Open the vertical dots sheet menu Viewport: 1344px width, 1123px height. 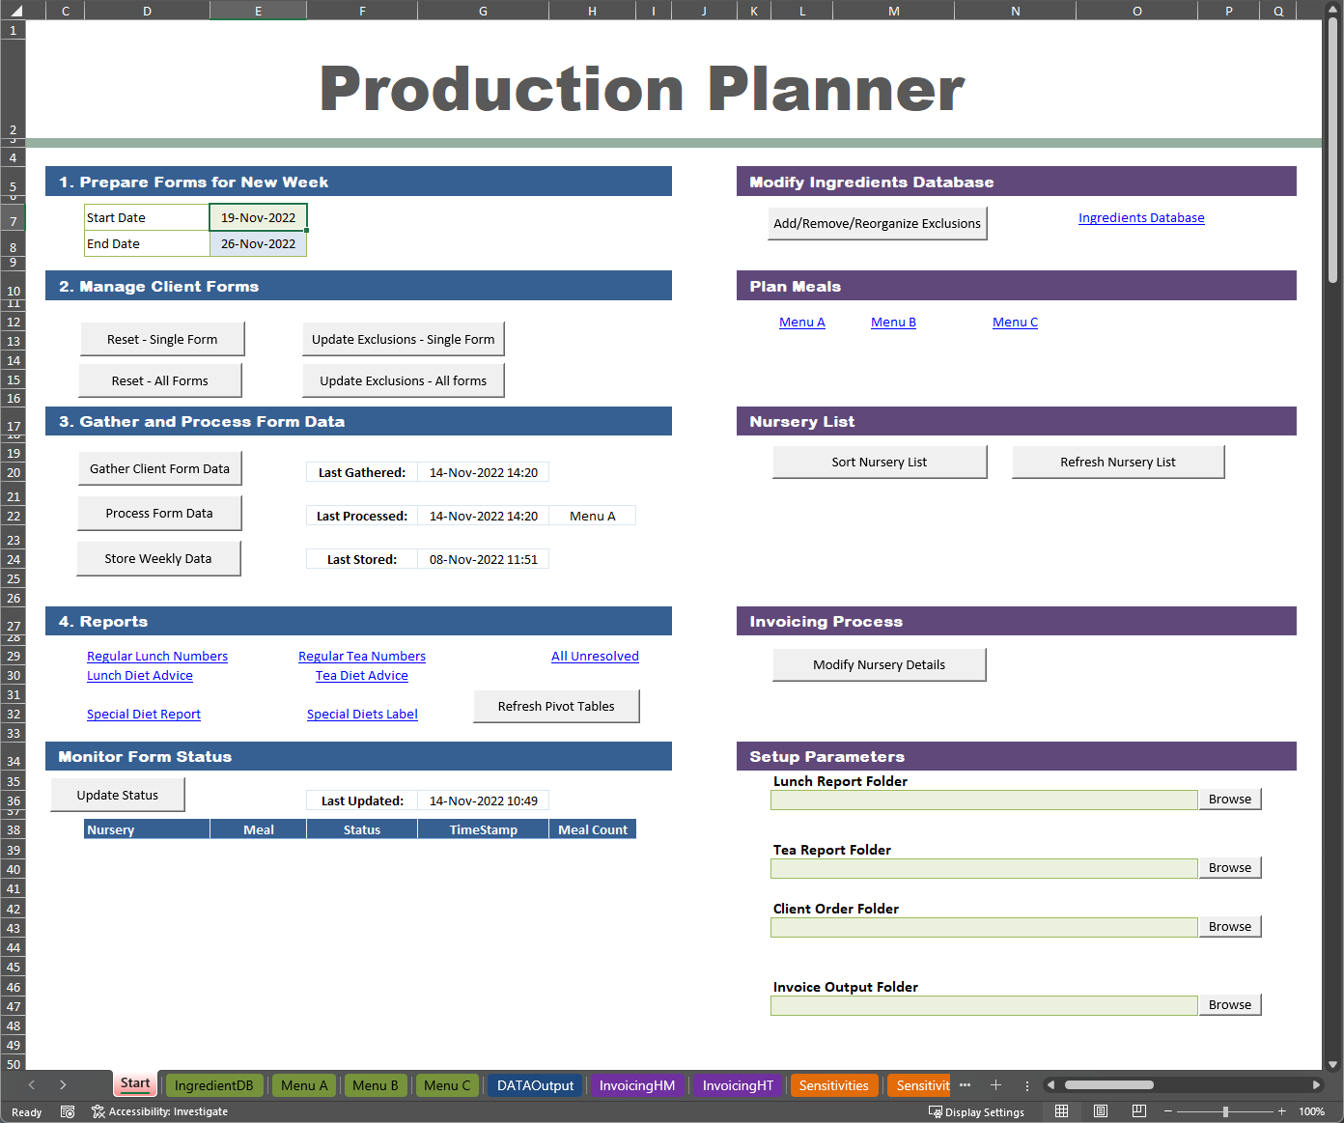pyautogui.click(x=1026, y=1085)
